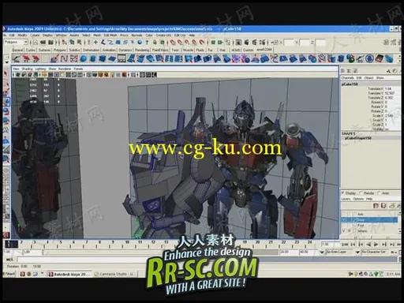This screenshot has height=303, width=404.
Task: Select the Anim radio button in Layer Editor
Action: 379,193
